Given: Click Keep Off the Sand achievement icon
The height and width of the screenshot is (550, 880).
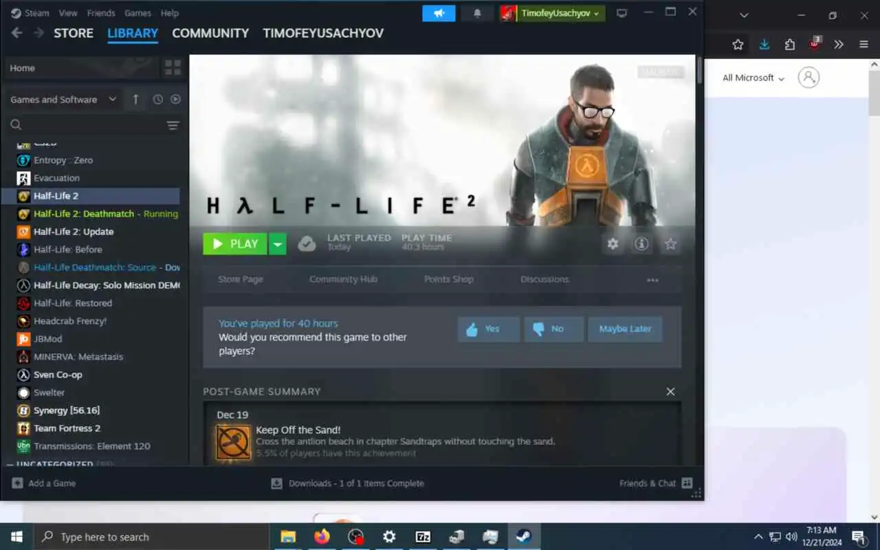Looking at the screenshot, I should pyautogui.click(x=234, y=442).
